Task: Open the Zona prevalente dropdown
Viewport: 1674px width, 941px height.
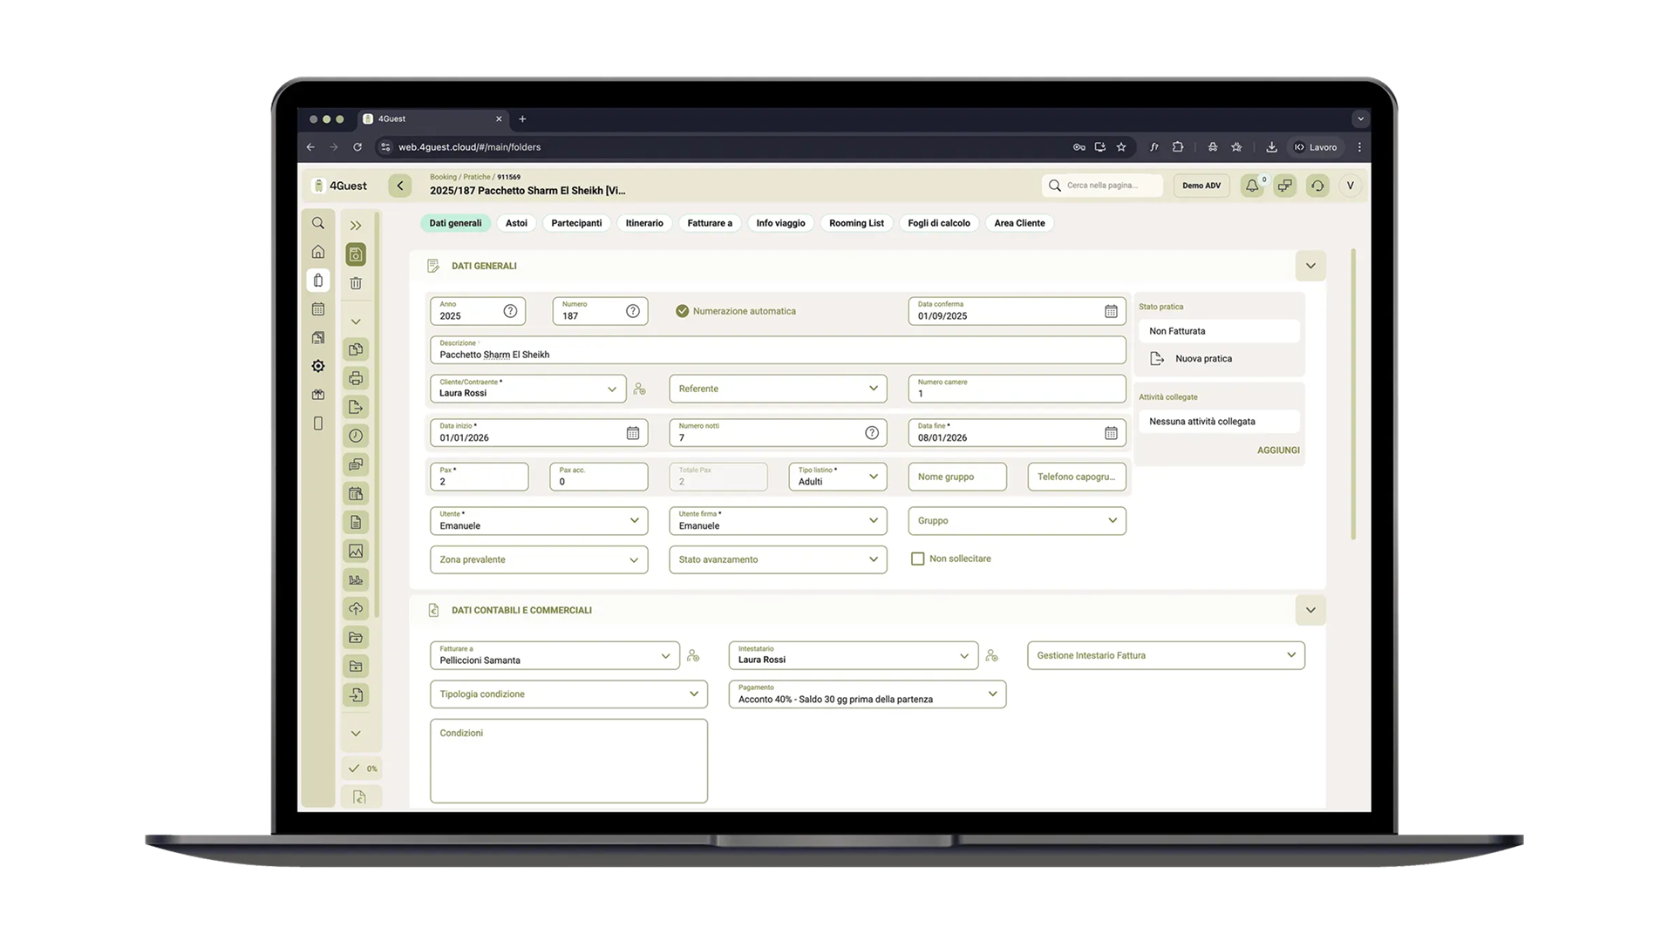Action: [539, 559]
